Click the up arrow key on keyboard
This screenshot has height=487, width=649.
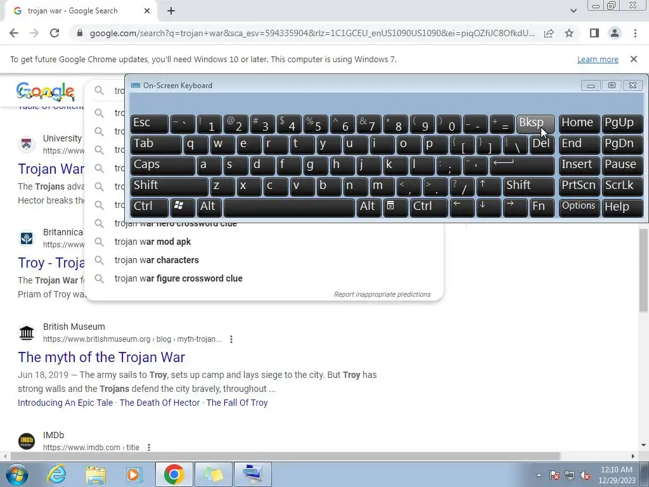pyautogui.click(x=489, y=186)
